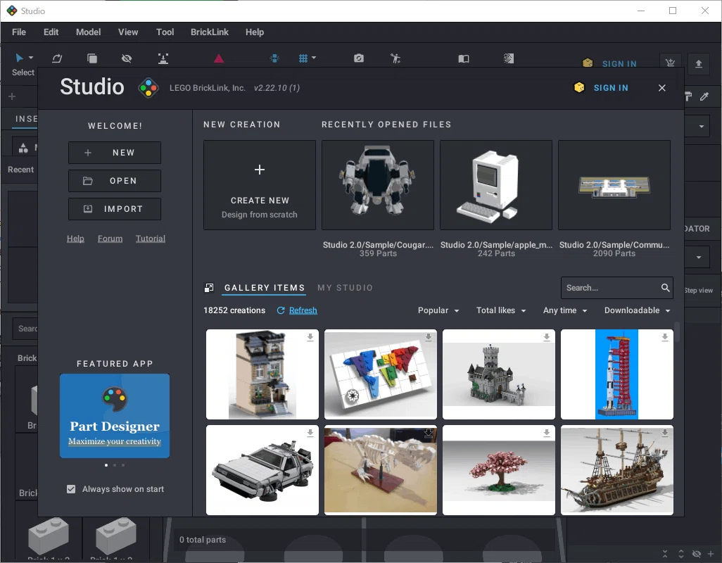Select first featured app carousel dot
Image resolution: width=722 pixels, height=563 pixels.
pyautogui.click(x=106, y=465)
